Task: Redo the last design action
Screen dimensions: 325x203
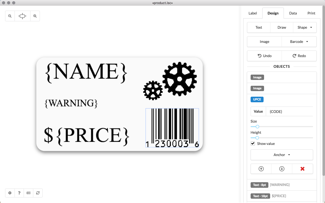Action: [299, 56]
